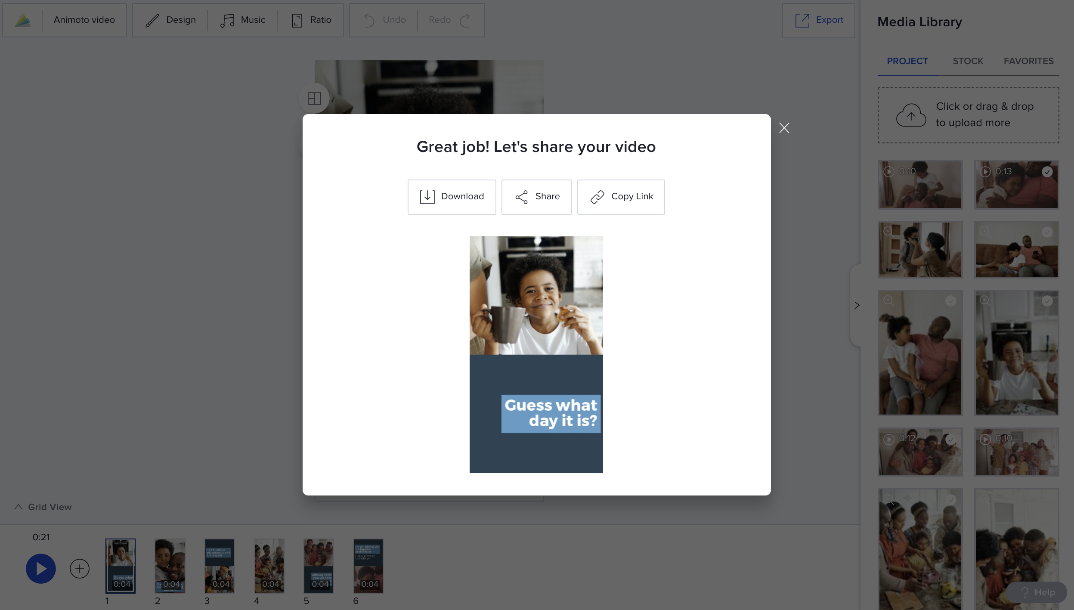Zoom icon on boy with mug photo
Viewport: 1074px width, 610px height.
click(985, 300)
